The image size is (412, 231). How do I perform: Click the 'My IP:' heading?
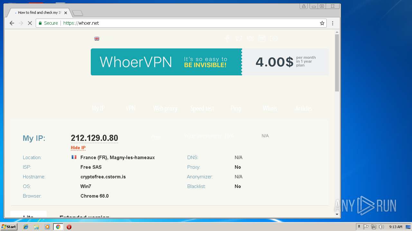coord(34,138)
